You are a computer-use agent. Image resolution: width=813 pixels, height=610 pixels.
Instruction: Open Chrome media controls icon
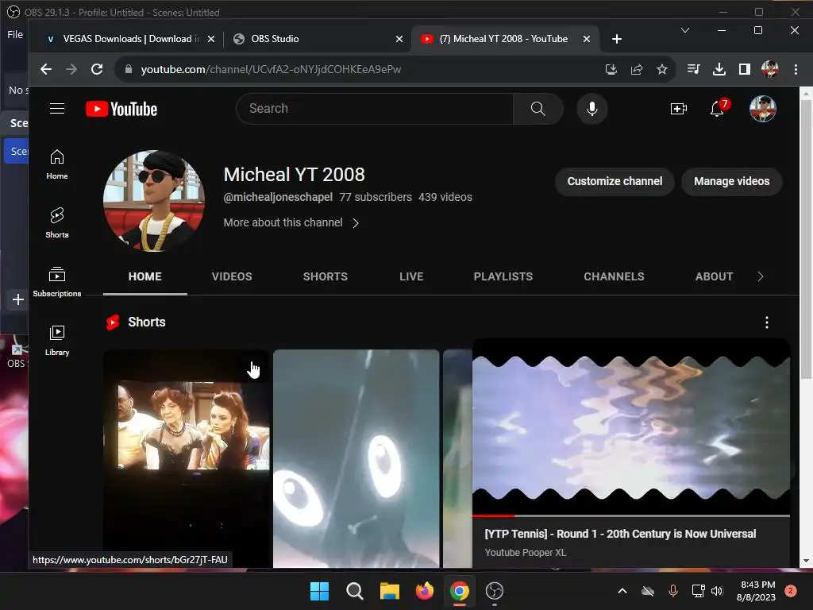point(693,69)
